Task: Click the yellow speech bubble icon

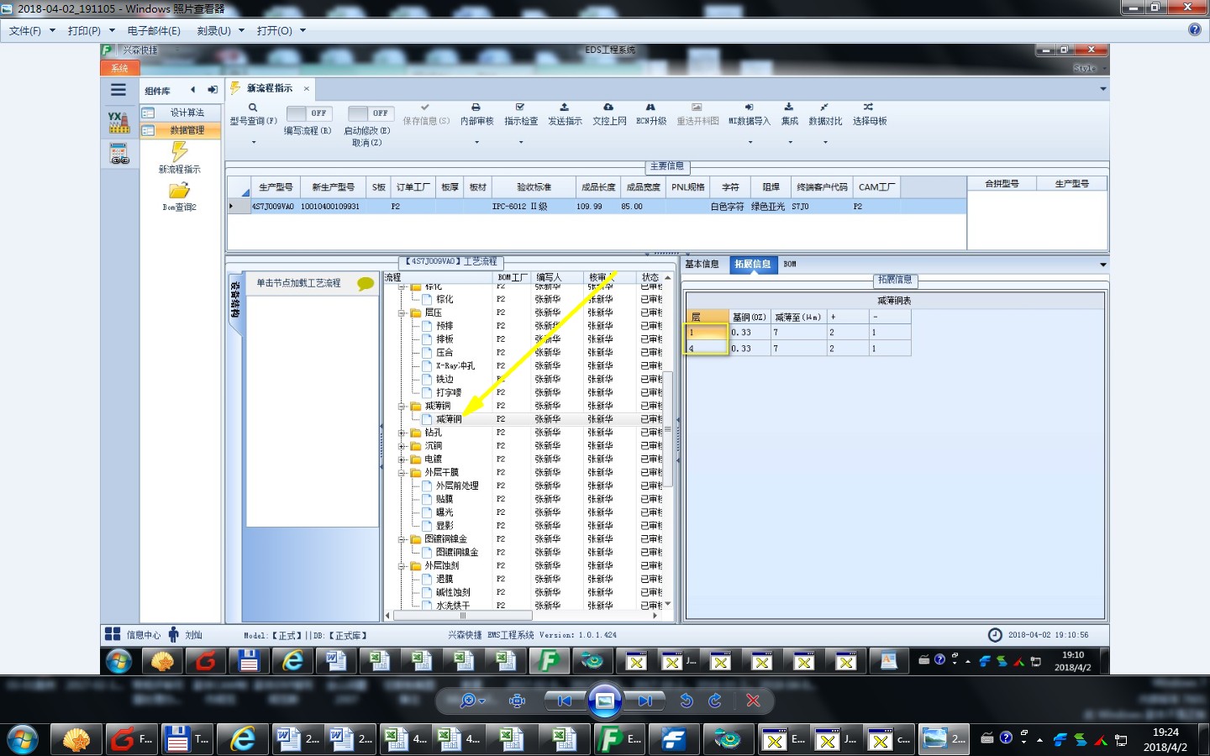Action: point(366,284)
